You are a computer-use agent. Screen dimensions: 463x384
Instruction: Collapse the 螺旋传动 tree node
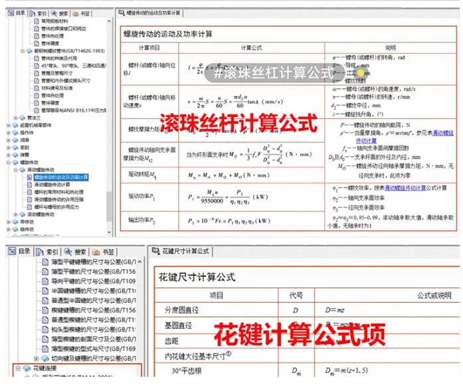[8, 163]
